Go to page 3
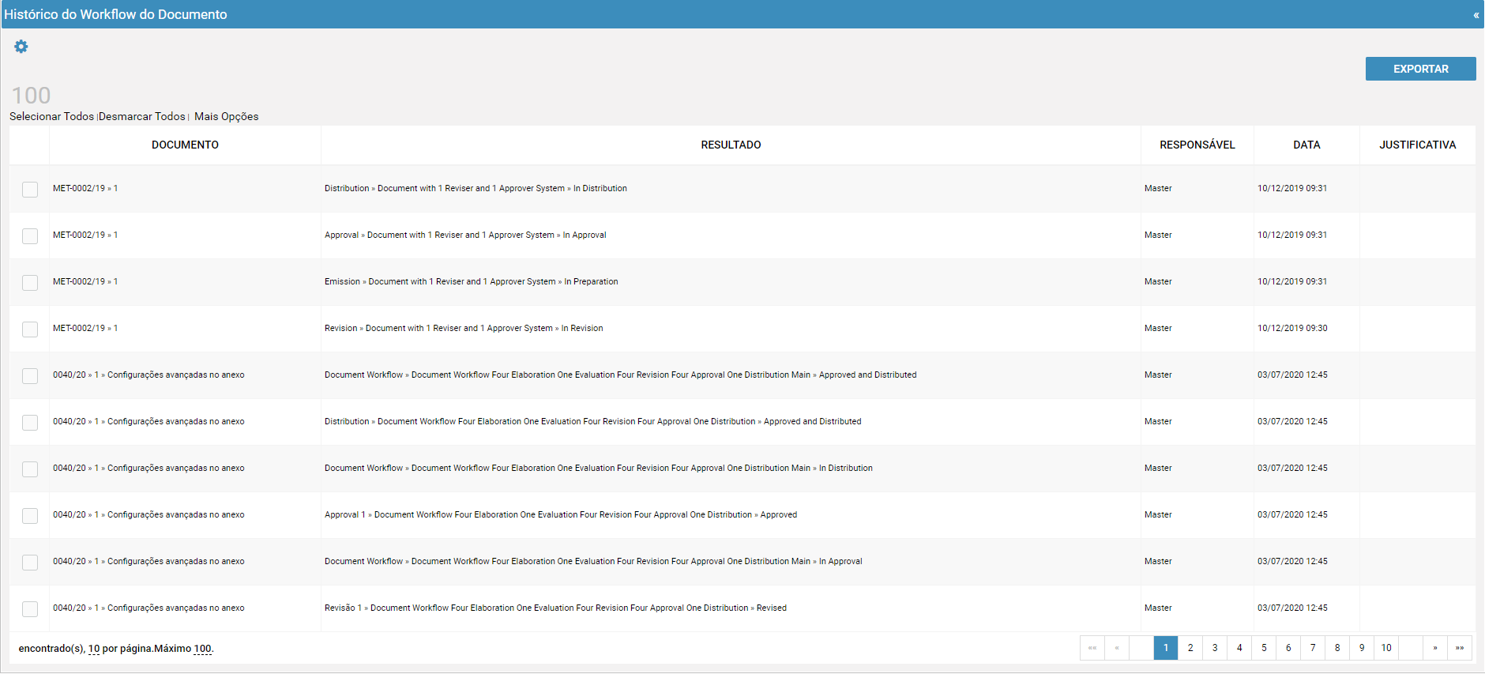Viewport: 1485px width, 674px height. pos(1215,648)
